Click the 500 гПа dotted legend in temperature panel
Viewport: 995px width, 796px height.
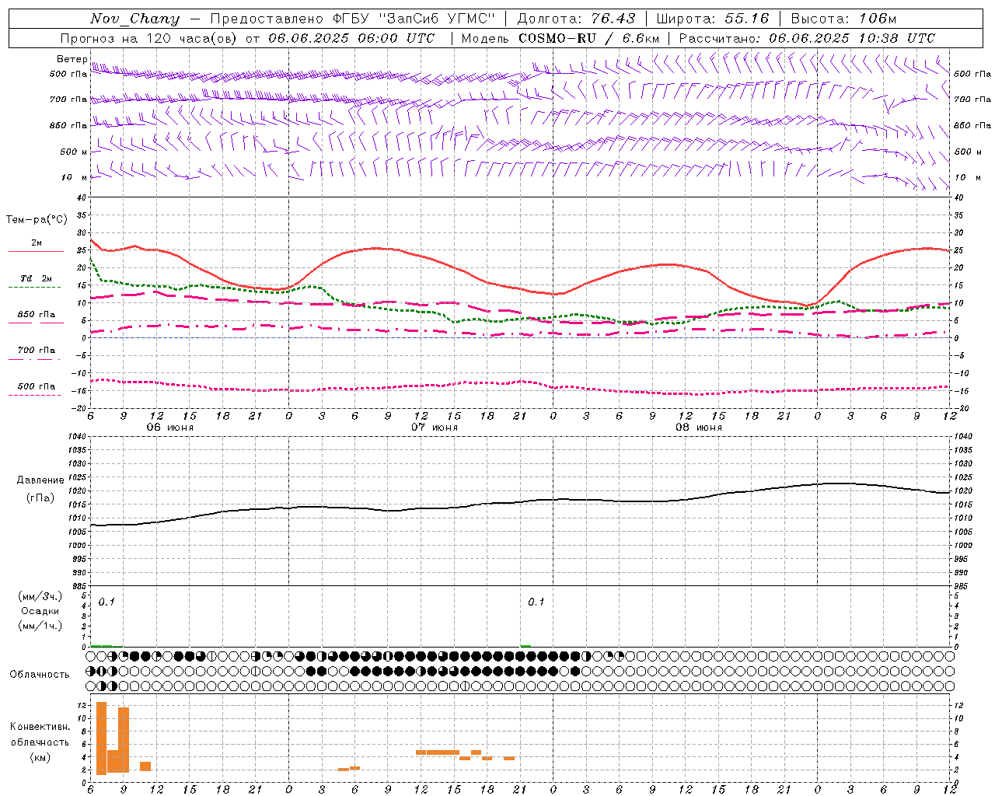pos(36,389)
